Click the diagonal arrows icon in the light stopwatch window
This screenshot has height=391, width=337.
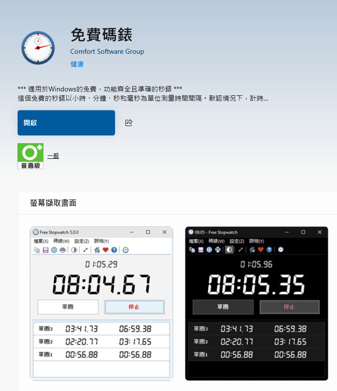85,250
